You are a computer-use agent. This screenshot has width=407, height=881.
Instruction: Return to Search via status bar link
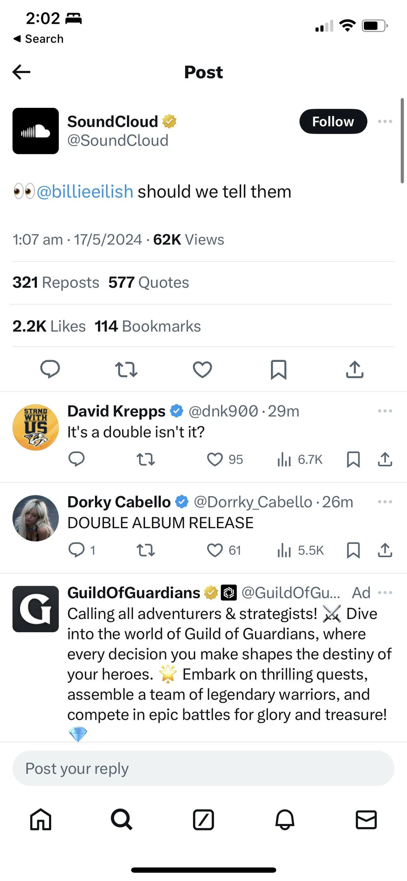point(38,38)
